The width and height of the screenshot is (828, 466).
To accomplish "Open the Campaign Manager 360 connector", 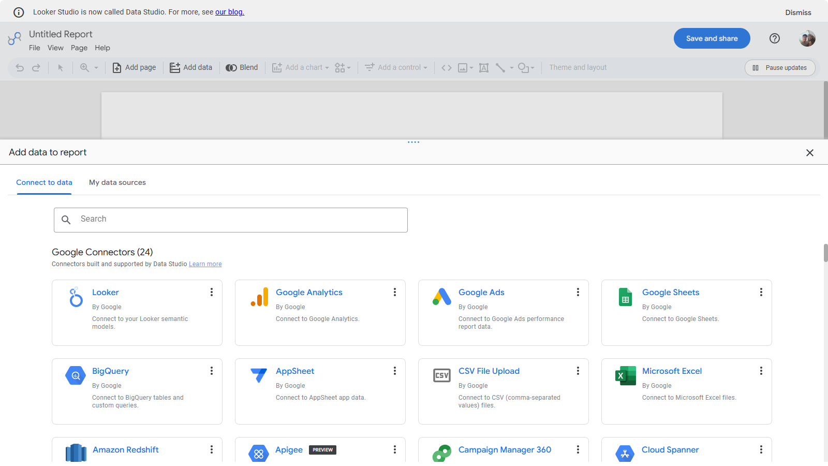I will coord(505,450).
